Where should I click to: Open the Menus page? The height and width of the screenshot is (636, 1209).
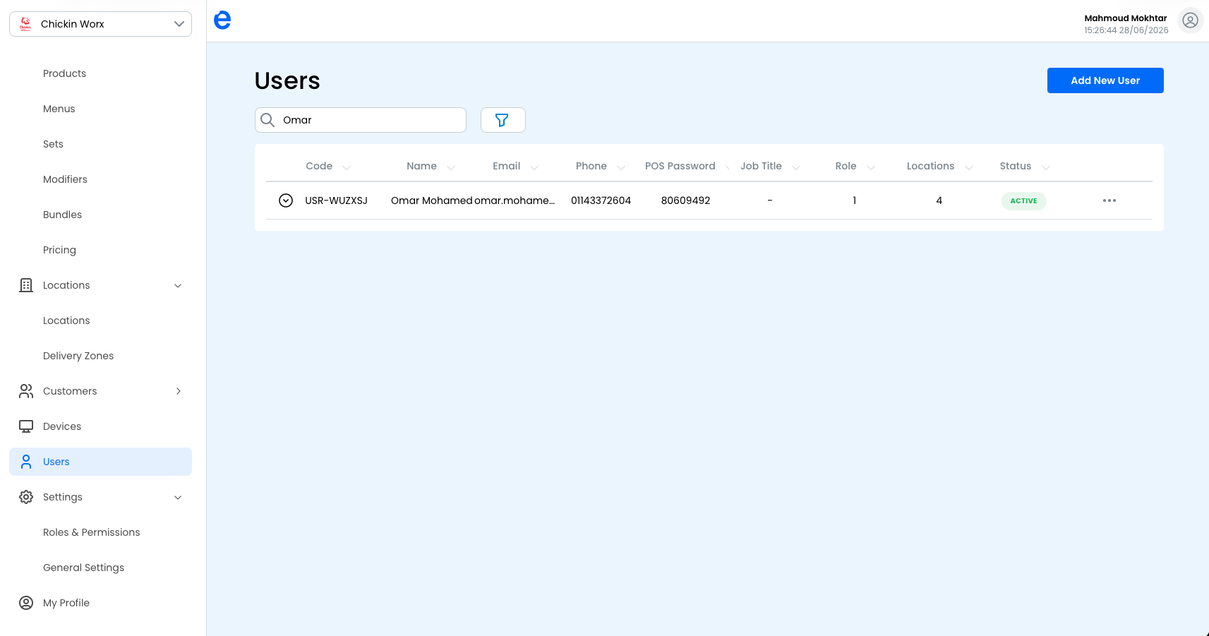[59, 109]
